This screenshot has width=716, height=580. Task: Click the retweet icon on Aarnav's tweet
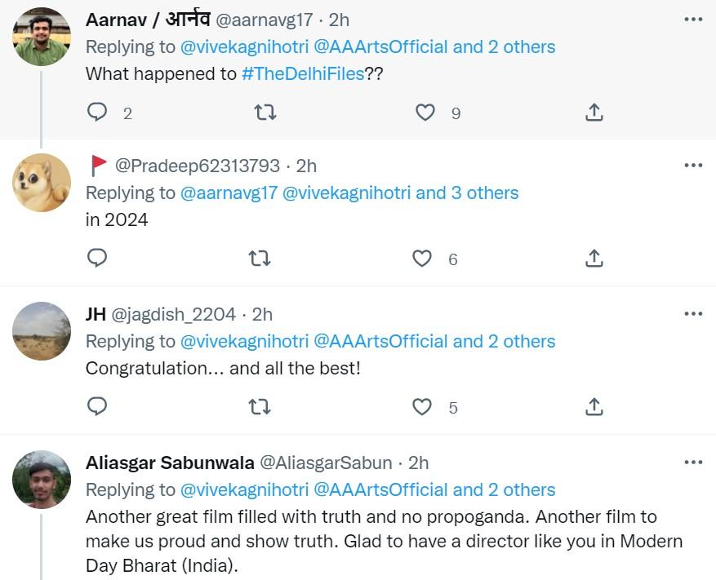pyautogui.click(x=266, y=113)
